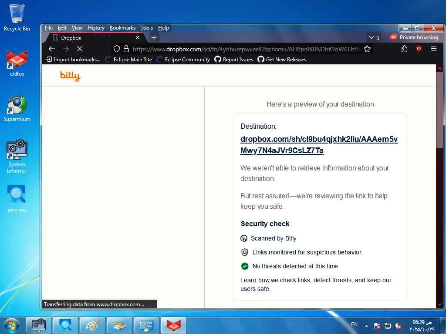Open System Informer from the taskbar
This screenshot has width=446, height=334.
coord(39,325)
